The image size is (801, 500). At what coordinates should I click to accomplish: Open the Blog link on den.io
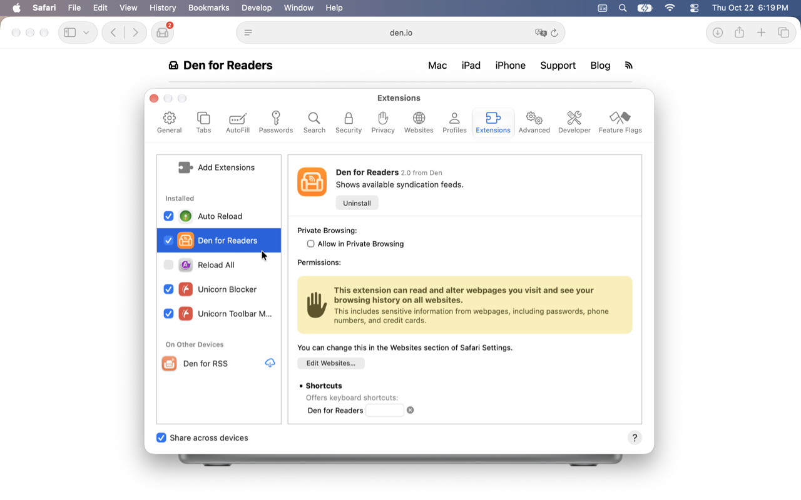coord(600,66)
